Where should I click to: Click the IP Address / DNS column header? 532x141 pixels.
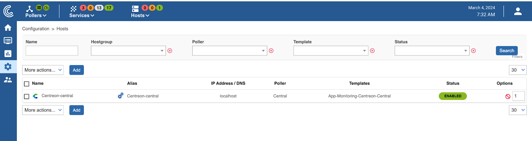coord(228,83)
